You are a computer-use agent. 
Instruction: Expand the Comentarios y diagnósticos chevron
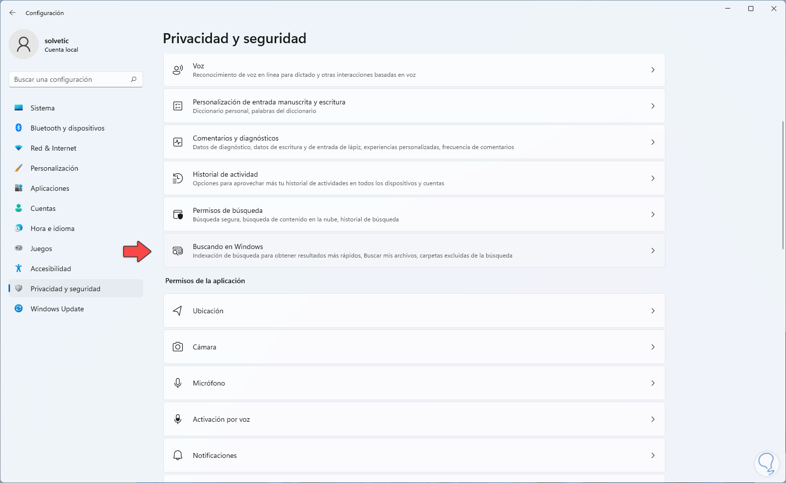pyautogui.click(x=653, y=142)
